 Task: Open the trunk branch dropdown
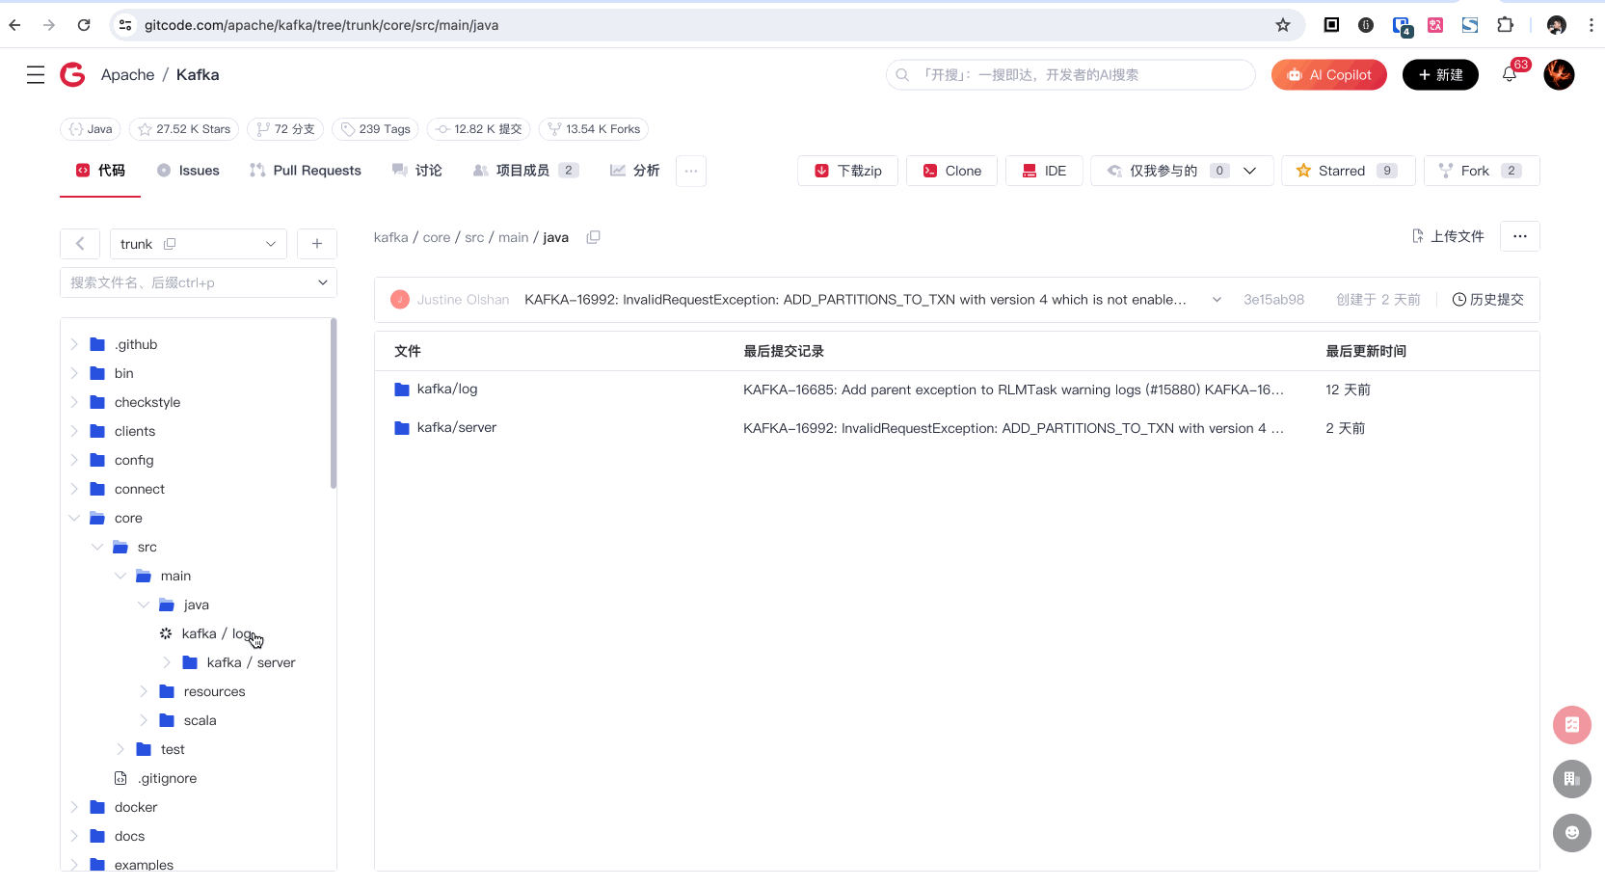pos(198,244)
